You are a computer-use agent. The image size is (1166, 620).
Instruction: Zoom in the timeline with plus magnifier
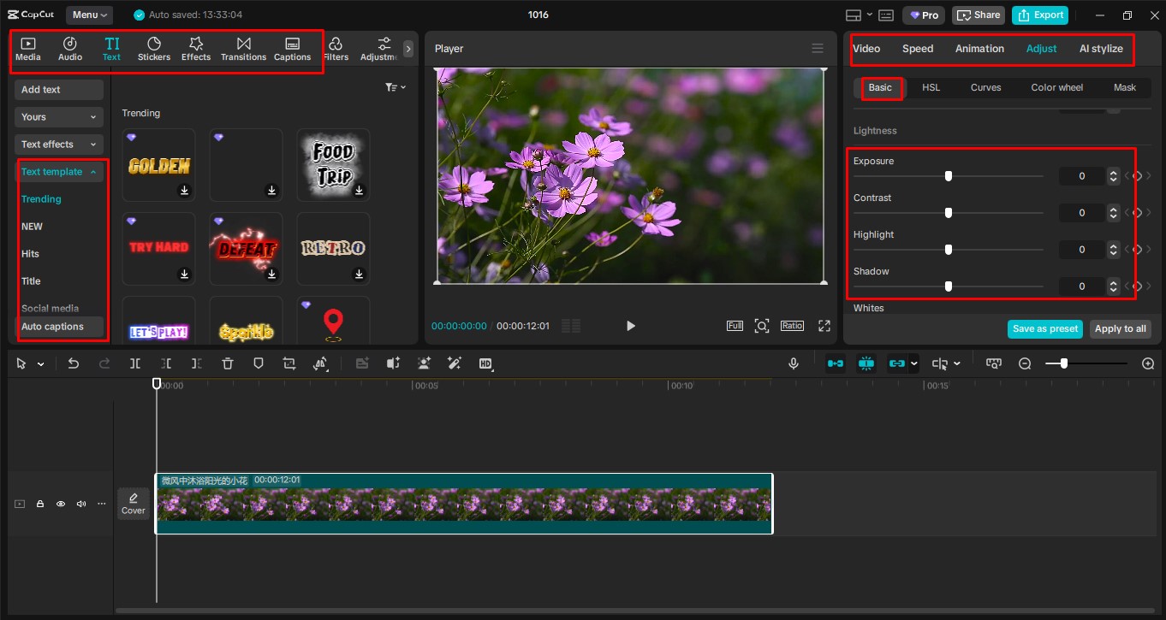1148,363
